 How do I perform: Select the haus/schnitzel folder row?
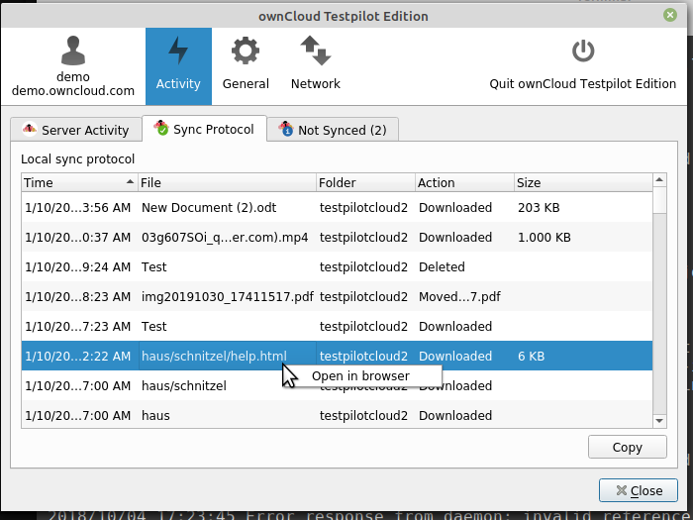(x=337, y=385)
